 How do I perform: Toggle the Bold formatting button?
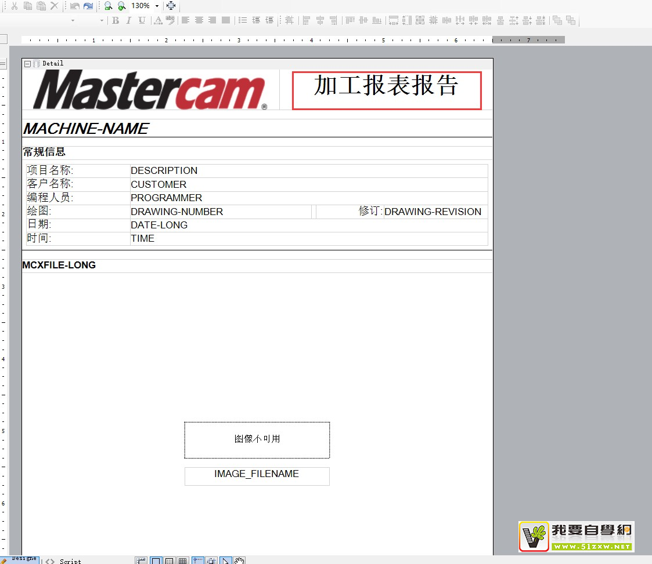(116, 20)
